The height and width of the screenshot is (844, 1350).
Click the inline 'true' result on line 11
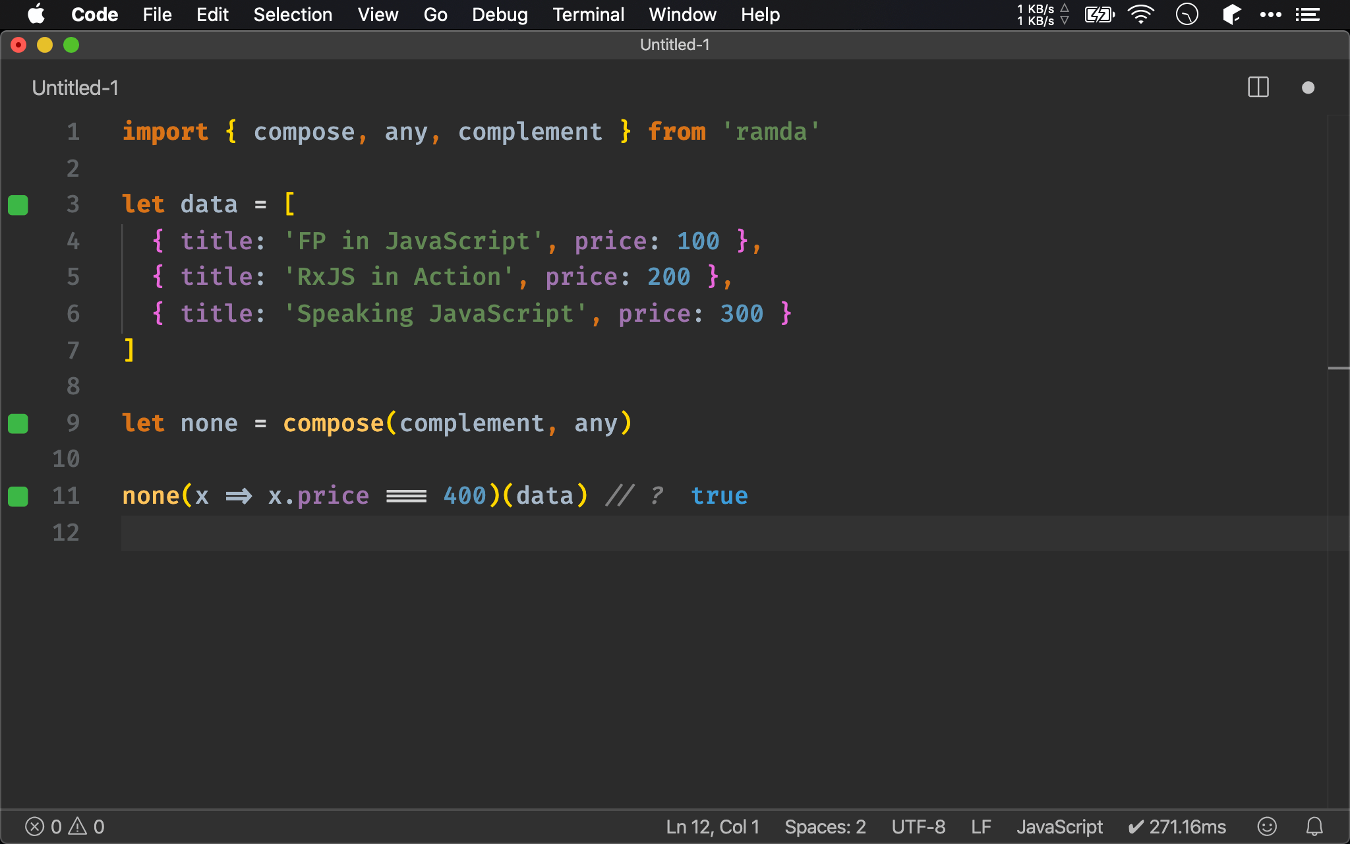pyautogui.click(x=719, y=496)
